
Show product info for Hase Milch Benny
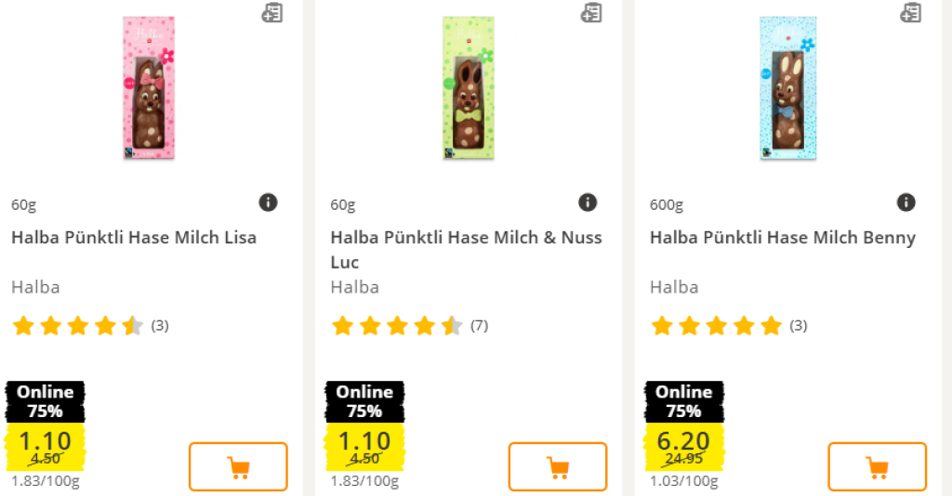point(906,202)
